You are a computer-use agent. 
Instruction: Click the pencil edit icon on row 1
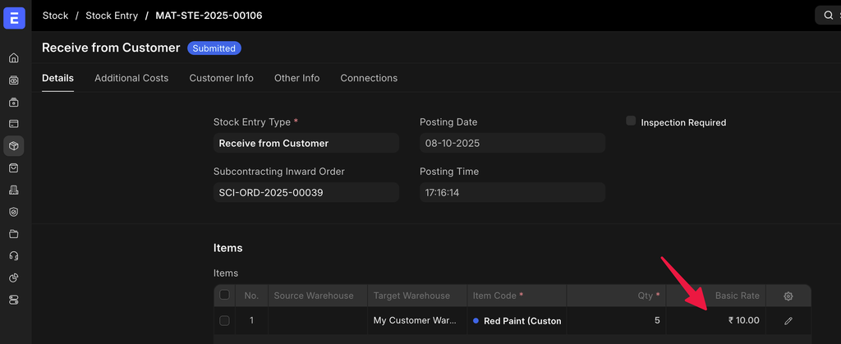(788, 321)
